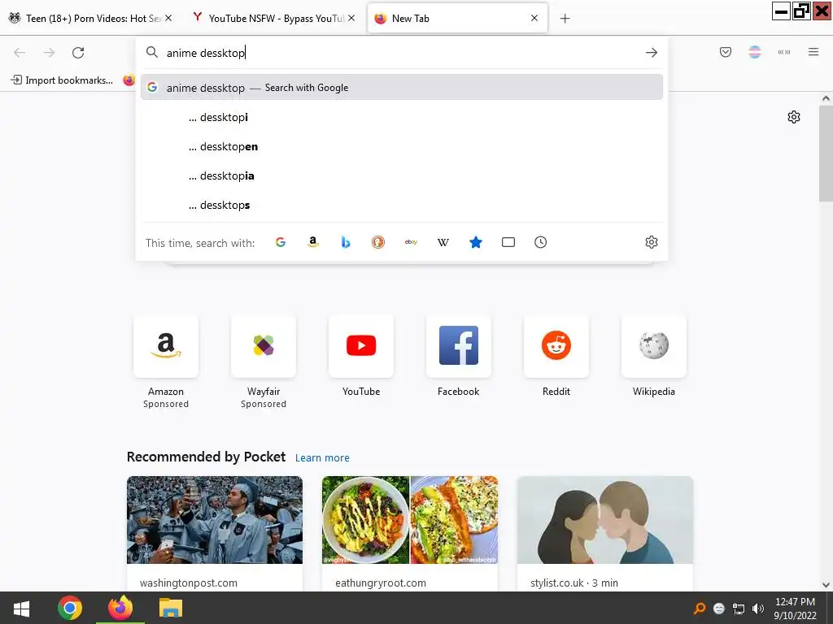Click the orange magnifier tray icon
The image size is (833, 624).
(700, 609)
